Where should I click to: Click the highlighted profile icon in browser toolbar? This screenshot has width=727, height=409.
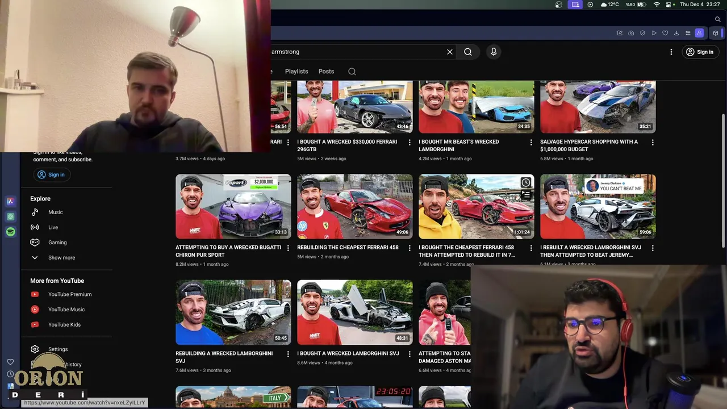pyautogui.click(x=699, y=33)
